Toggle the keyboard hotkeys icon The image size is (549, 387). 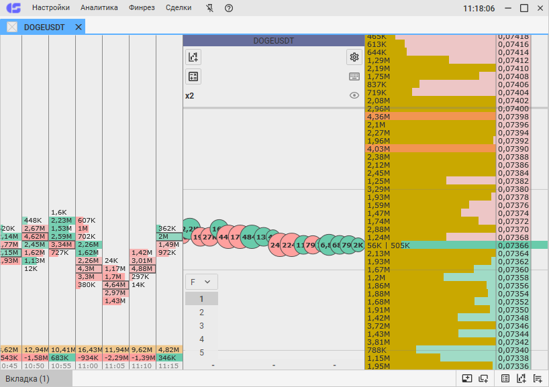pyautogui.click(x=354, y=76)
